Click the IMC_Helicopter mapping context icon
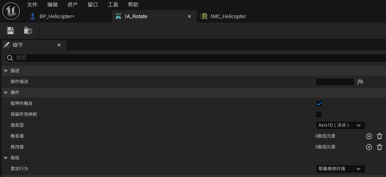The height and width of the screenshot is (177, 386). [204, 17]
